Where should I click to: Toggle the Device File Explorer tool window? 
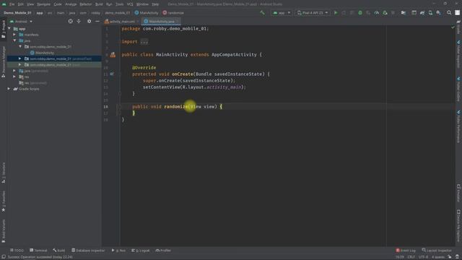(x=458, y=225)
